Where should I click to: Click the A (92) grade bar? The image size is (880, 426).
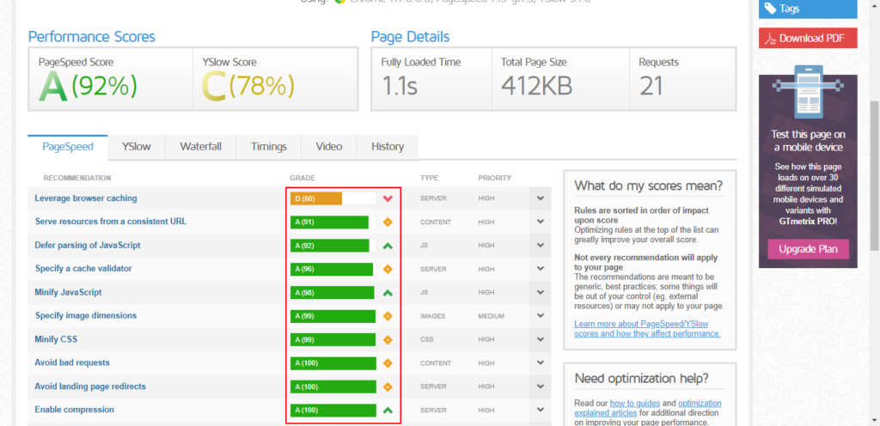click(333, 246)
